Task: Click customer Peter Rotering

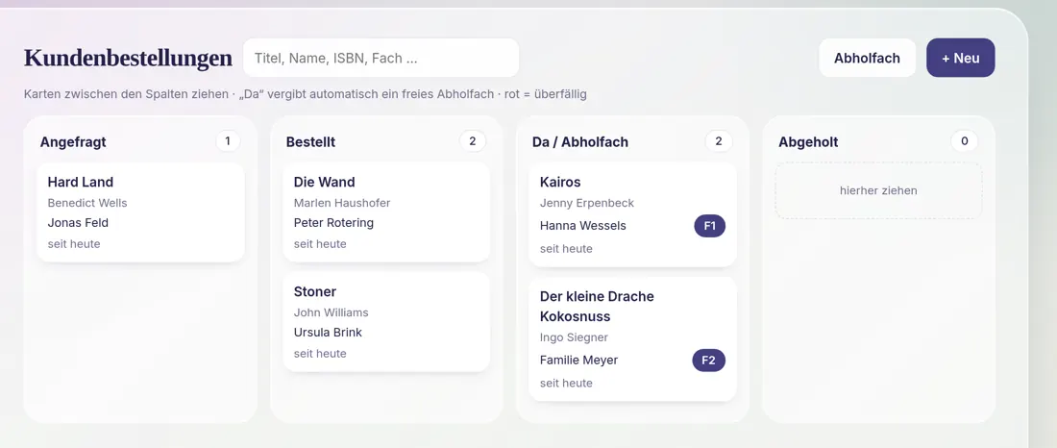Action: click(333, 223)
